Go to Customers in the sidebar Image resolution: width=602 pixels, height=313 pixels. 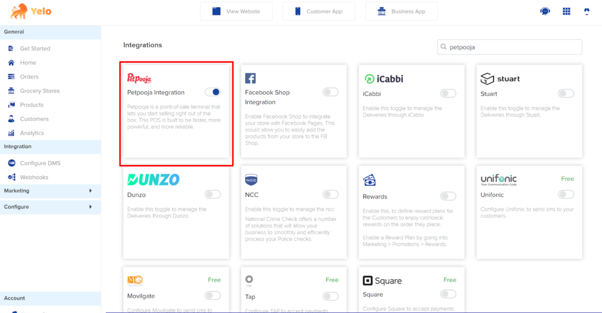click(x=34, y=119)
